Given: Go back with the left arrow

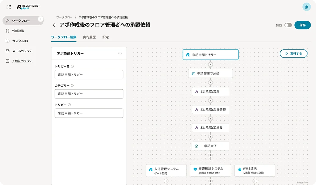Looking at the screenshot, I should click(55, 25).
